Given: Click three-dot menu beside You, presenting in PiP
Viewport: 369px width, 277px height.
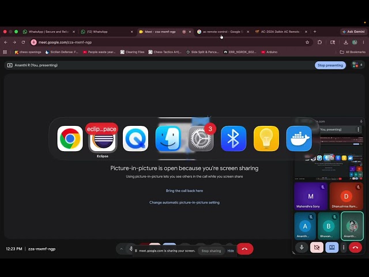Looking at the screenshot, I should pos(358,129).
